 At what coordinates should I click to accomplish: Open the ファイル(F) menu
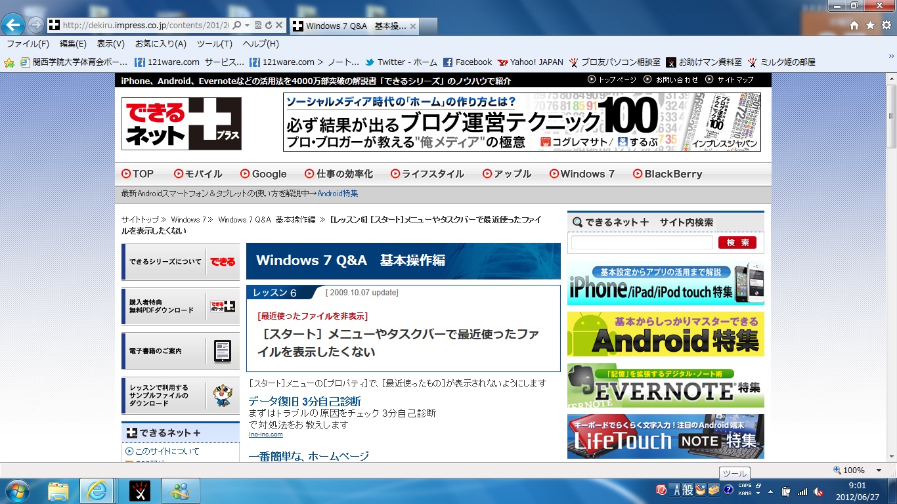click(28, 44)
